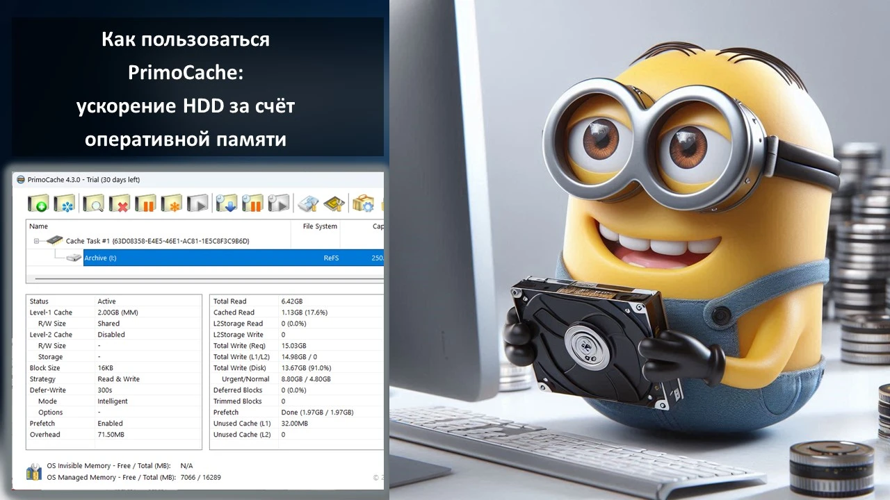Click the Total Write (Disk) value '13.67GB (91.0%)'
The image size is (890, 500).
[306, 368]
